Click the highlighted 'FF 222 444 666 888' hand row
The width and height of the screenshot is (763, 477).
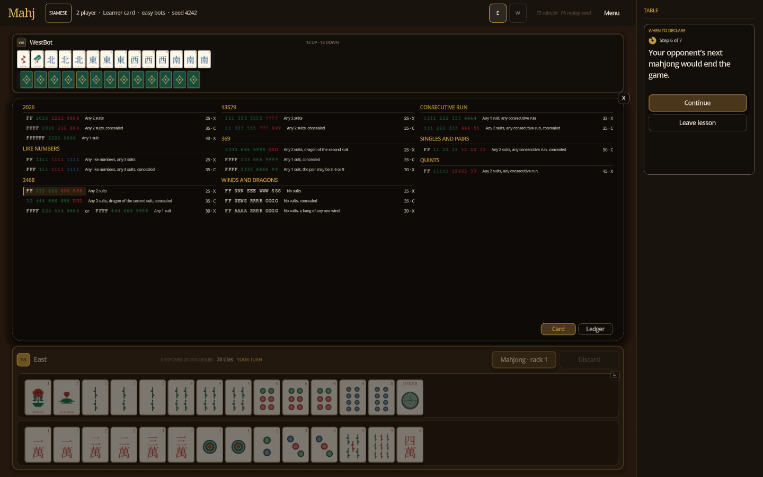click(119, 191)
